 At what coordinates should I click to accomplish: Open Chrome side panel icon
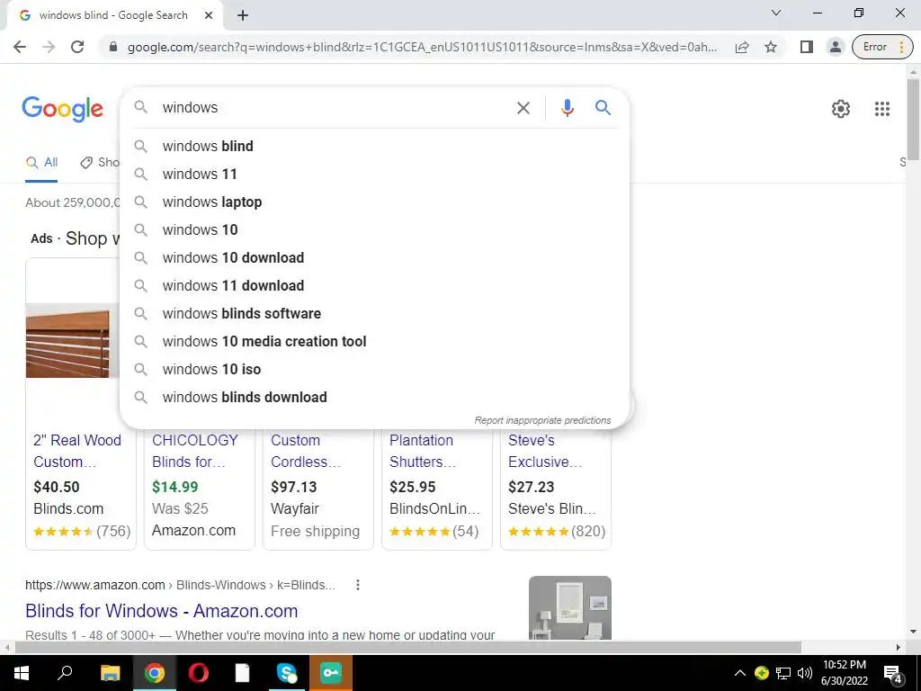807,47
